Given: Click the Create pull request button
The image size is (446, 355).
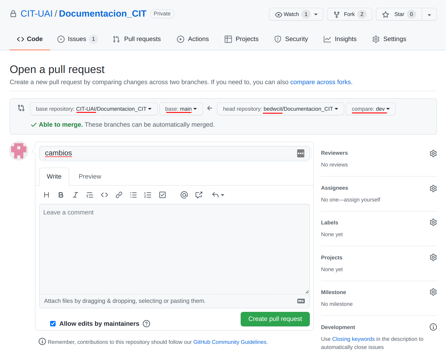Looking at the screenshot, I should (275, 319).
